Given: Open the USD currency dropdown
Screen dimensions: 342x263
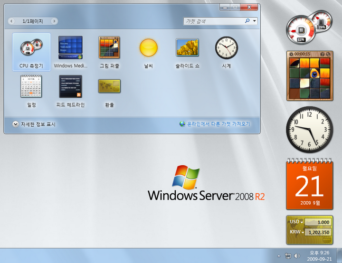Looking at the screenshot, I should click(302, 222).
